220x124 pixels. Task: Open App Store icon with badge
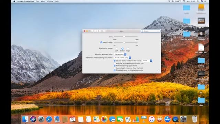click(x=167, y=119)
